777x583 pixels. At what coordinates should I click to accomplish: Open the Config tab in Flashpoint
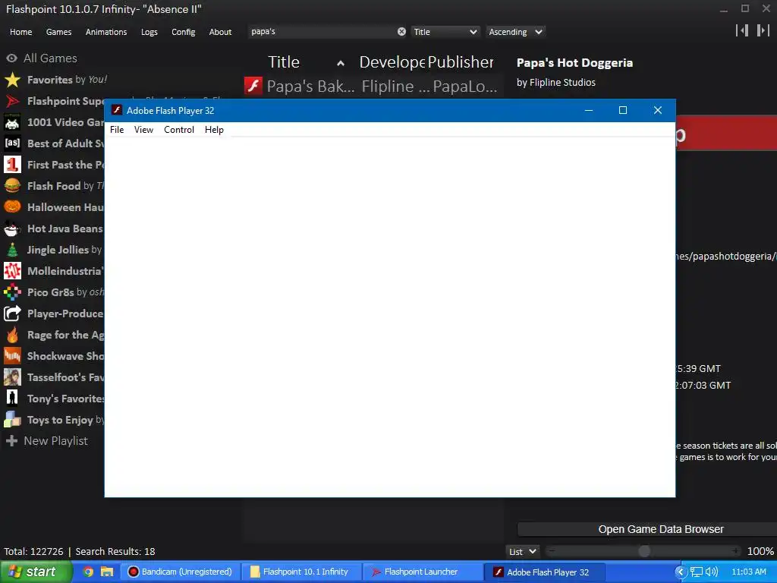click(x=184, y=32)
